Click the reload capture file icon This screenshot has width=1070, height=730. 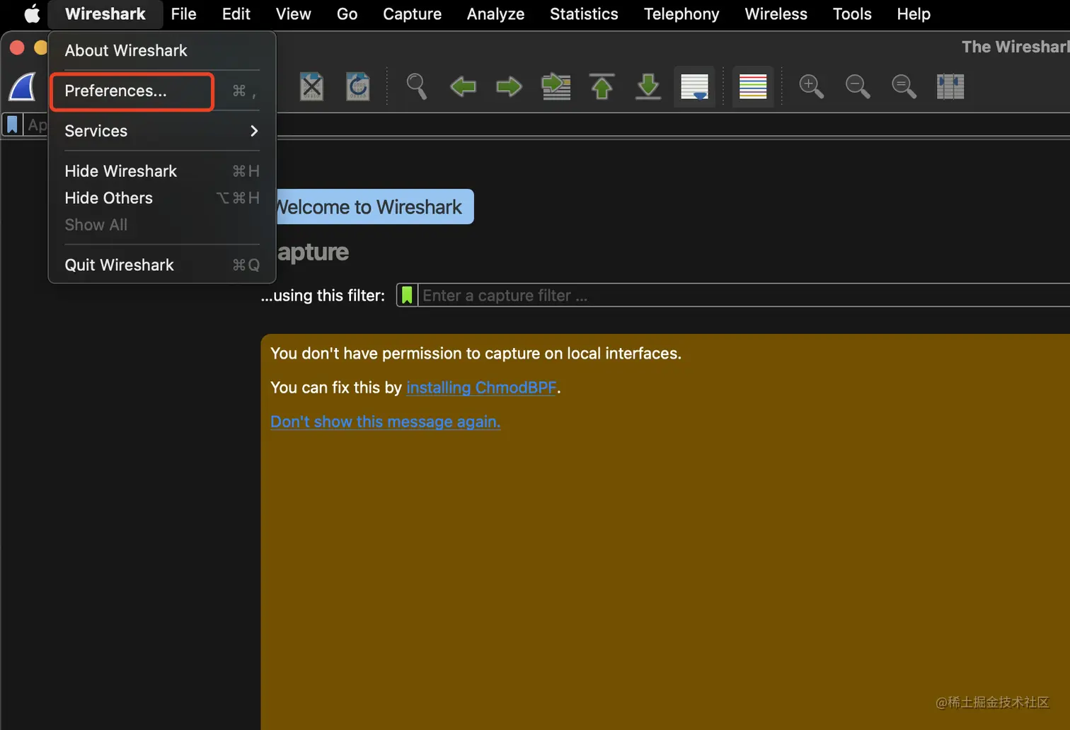pos(358,87)
